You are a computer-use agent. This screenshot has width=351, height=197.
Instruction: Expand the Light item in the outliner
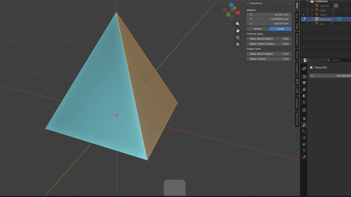pyautogui.click(x=312, y=10)
